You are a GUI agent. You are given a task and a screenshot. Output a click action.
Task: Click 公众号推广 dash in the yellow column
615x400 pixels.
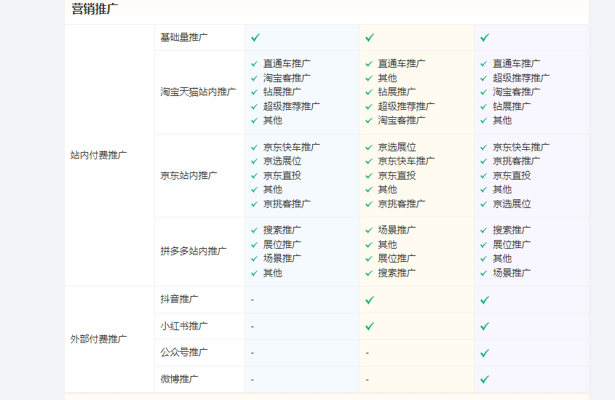click(x=367, y=353)
